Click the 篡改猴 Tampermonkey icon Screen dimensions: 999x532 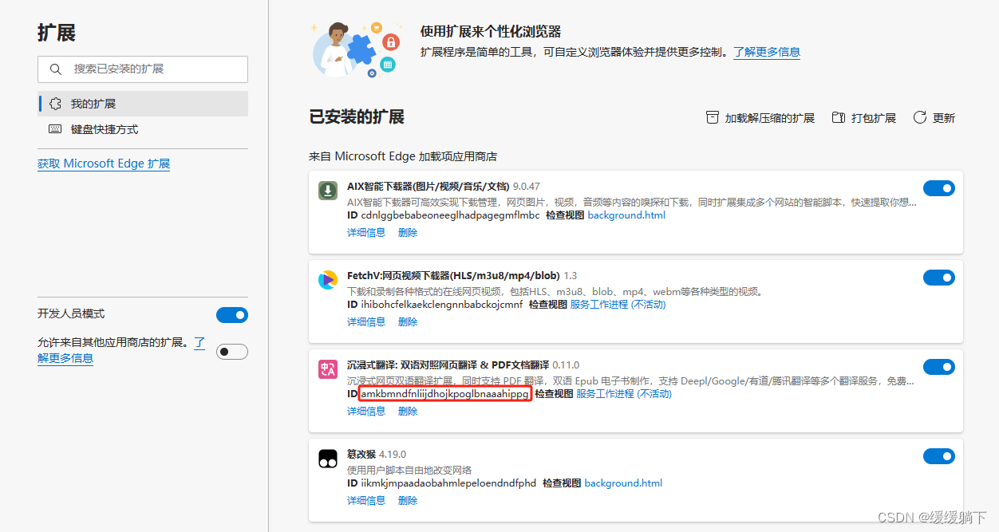click(328, 459)
